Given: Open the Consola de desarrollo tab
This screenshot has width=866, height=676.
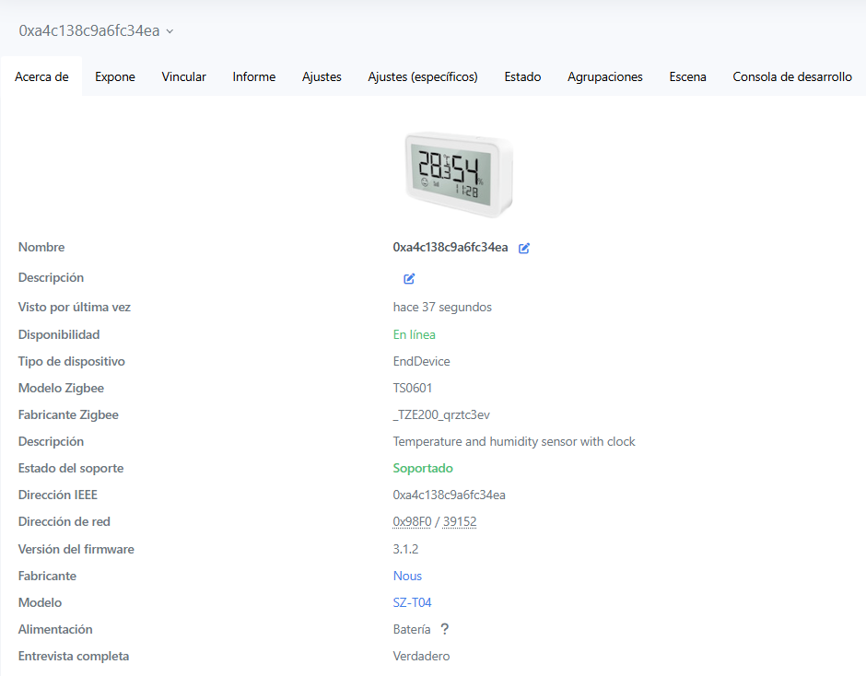Looking at the screenshot, I should pos(792,76).
